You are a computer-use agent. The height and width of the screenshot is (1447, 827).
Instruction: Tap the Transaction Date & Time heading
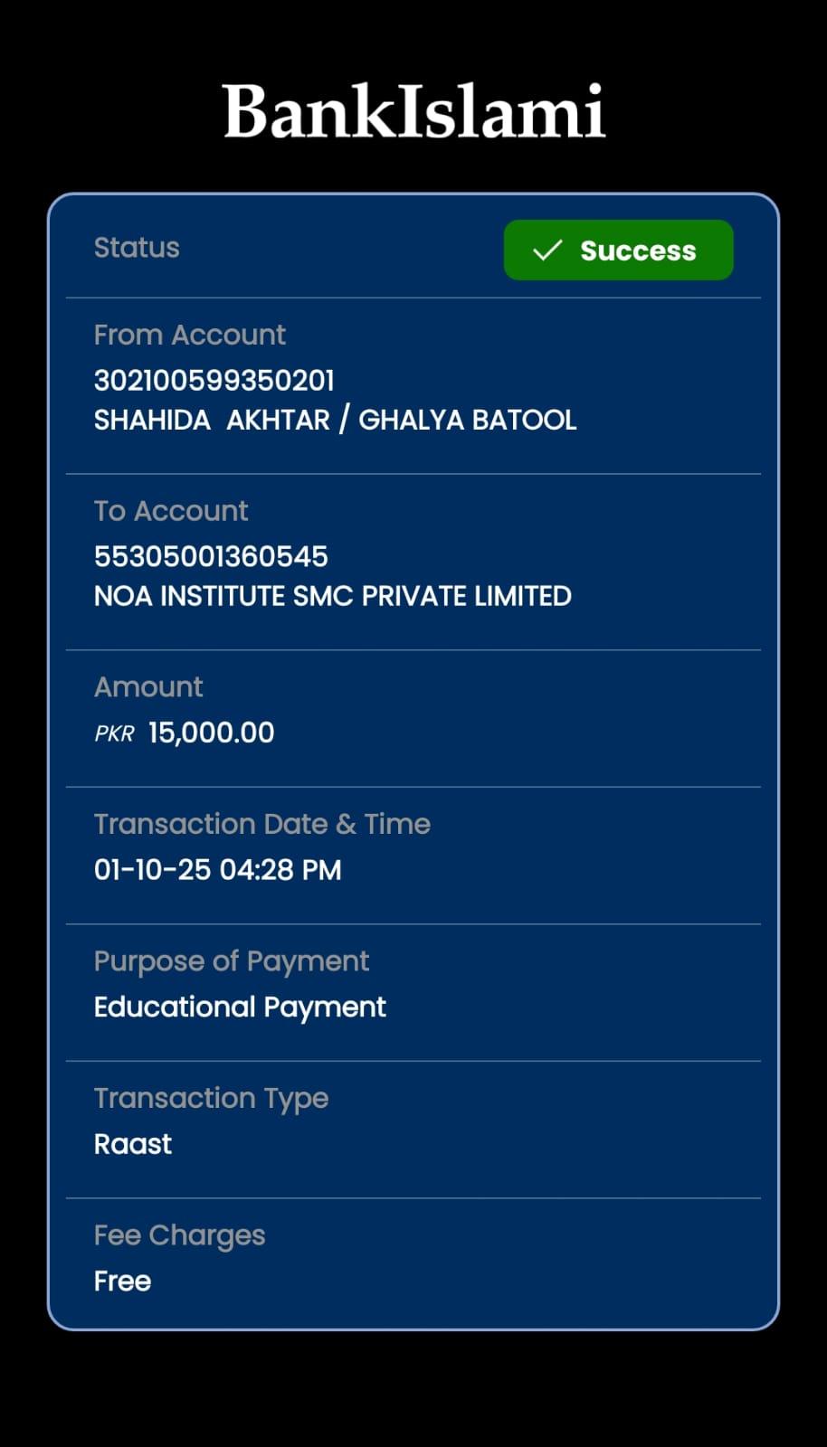[x=261, y=825]
